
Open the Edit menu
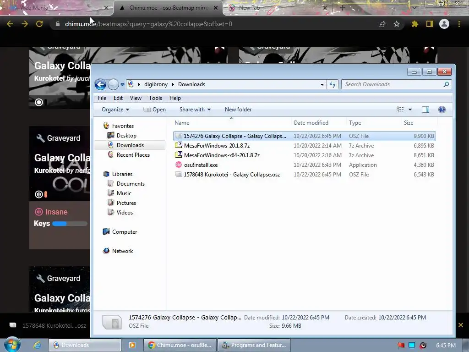[x=118, y=98]
